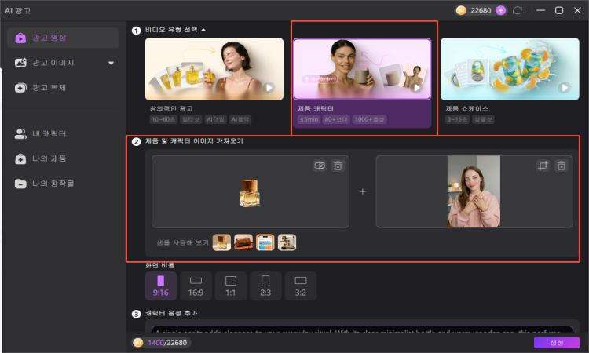Select the 2:3 aspect ratio
Image resolution: width=589 pixels, height=353 pixels.
[265, 286]
